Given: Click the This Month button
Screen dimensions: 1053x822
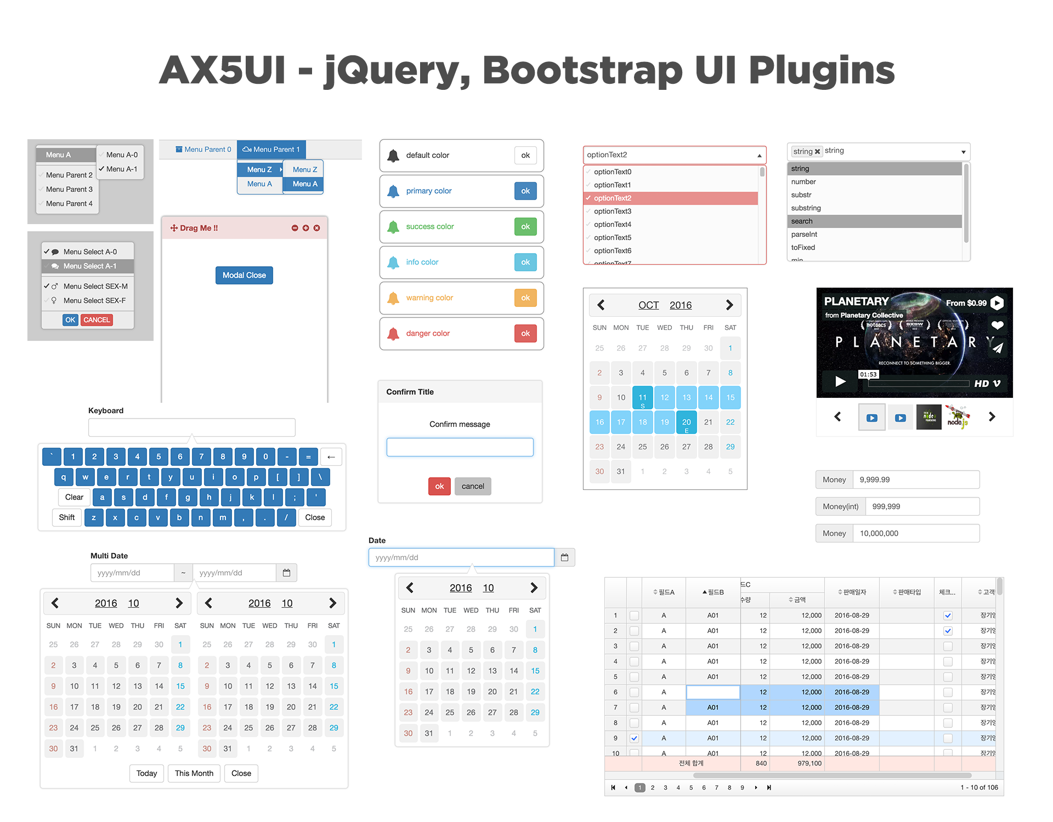Looking at the screenshot, I should coord(194,773).
